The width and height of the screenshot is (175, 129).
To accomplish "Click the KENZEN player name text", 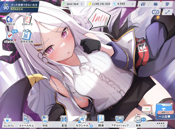I will point(17,9).
